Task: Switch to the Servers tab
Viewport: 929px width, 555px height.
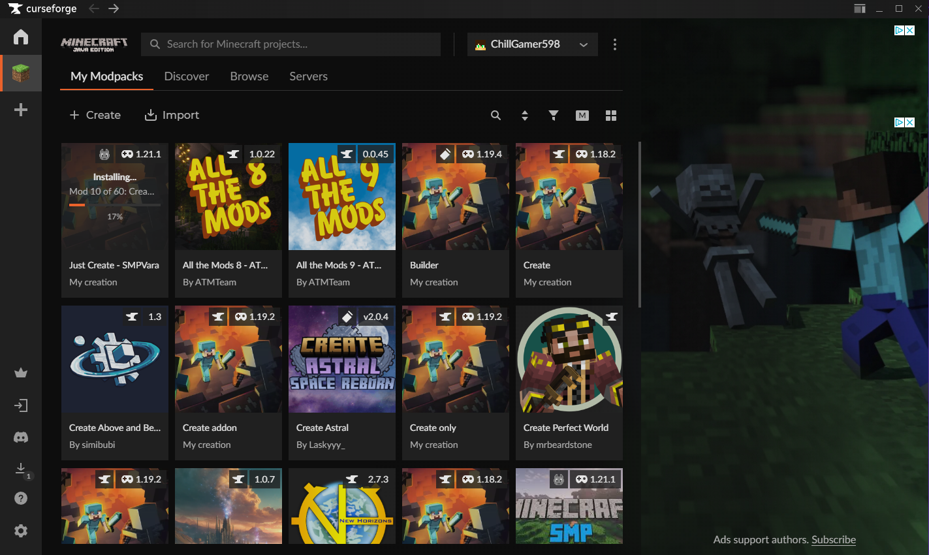Action: tap(308, 76)
